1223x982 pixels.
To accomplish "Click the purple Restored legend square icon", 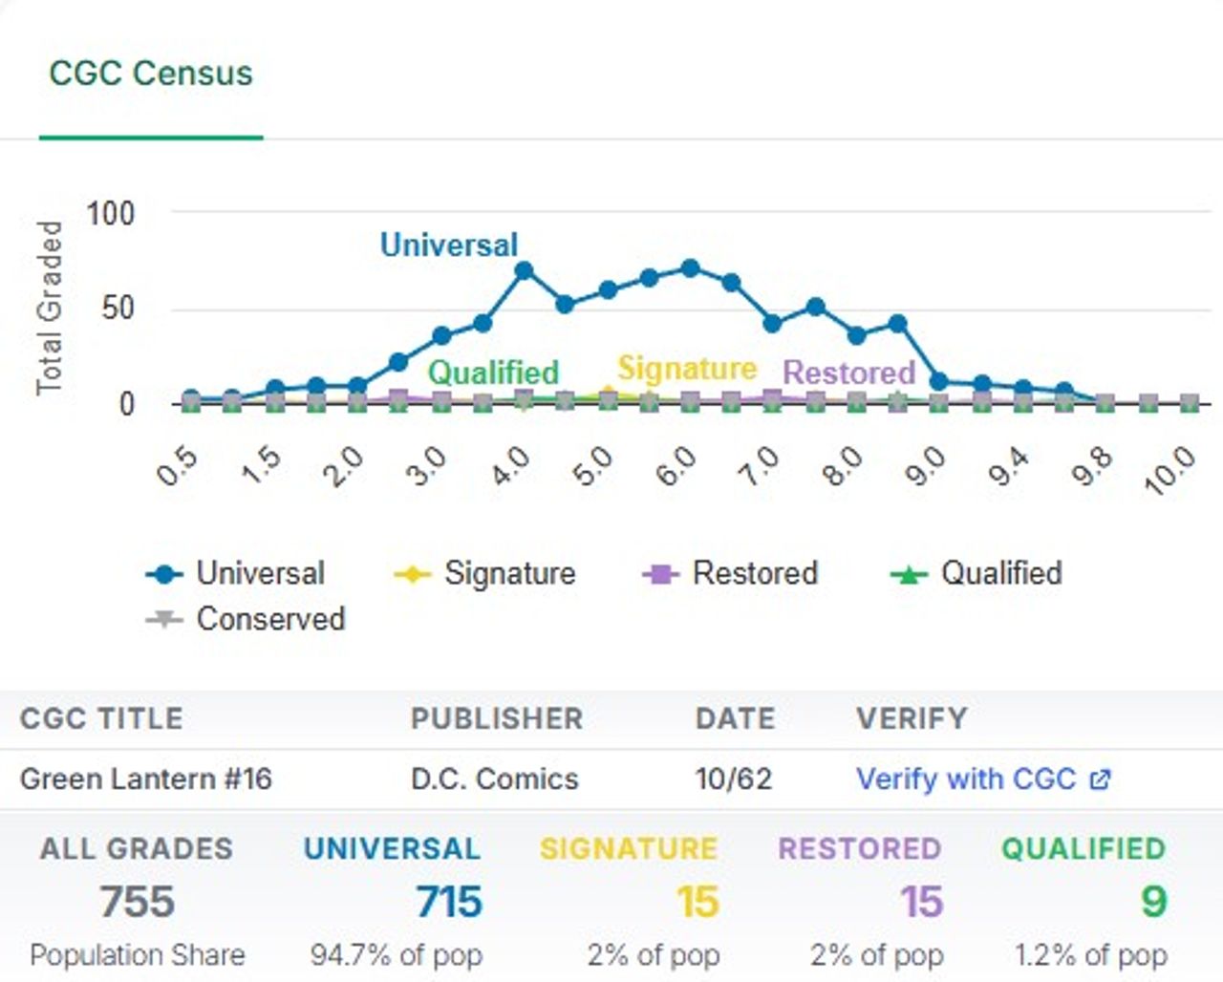I will (x=661, y=574).
